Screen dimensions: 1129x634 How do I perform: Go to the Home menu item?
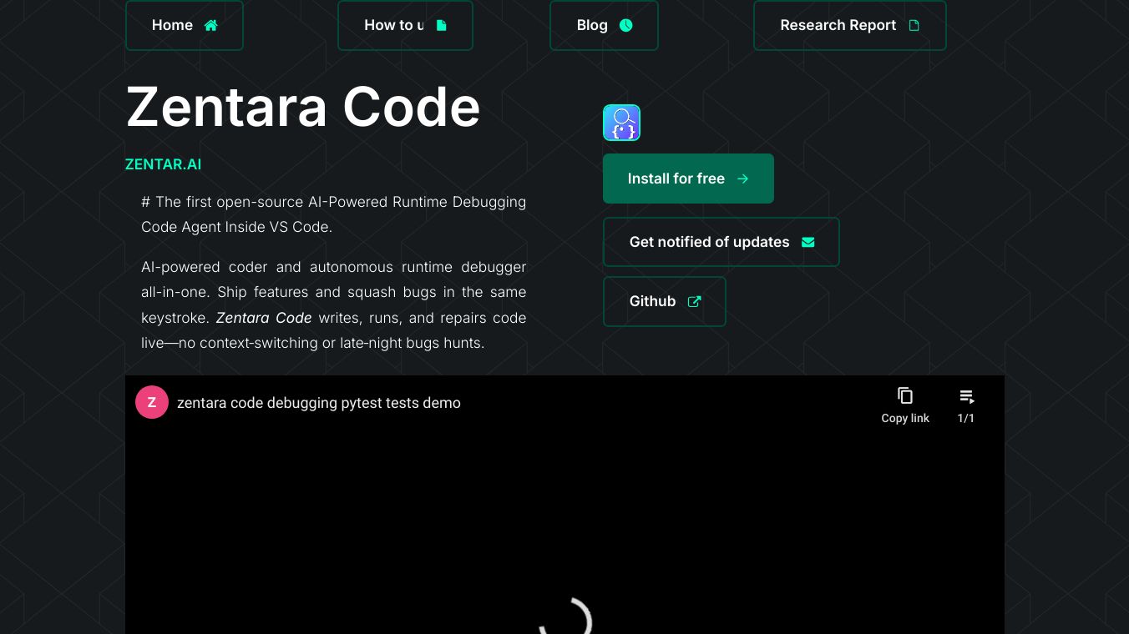pos(173,25)
